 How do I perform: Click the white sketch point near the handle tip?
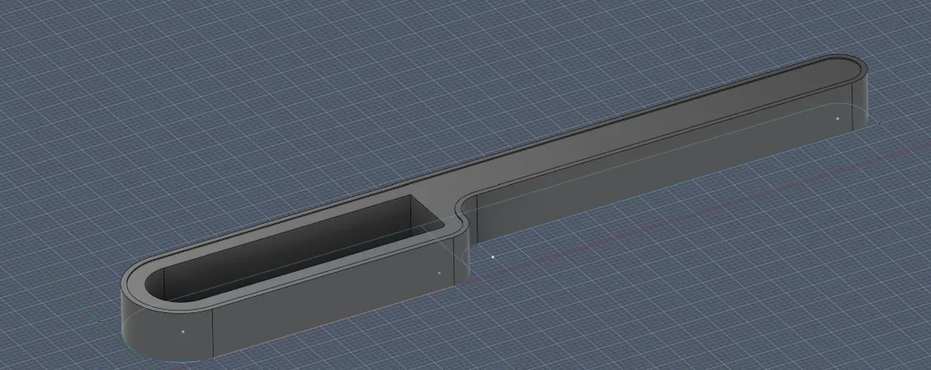[x=837, y=119]
